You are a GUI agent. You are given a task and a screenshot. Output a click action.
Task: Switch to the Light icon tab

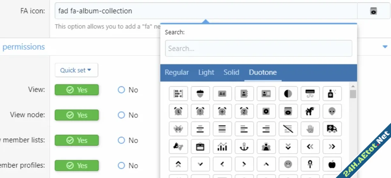[206, 72]
